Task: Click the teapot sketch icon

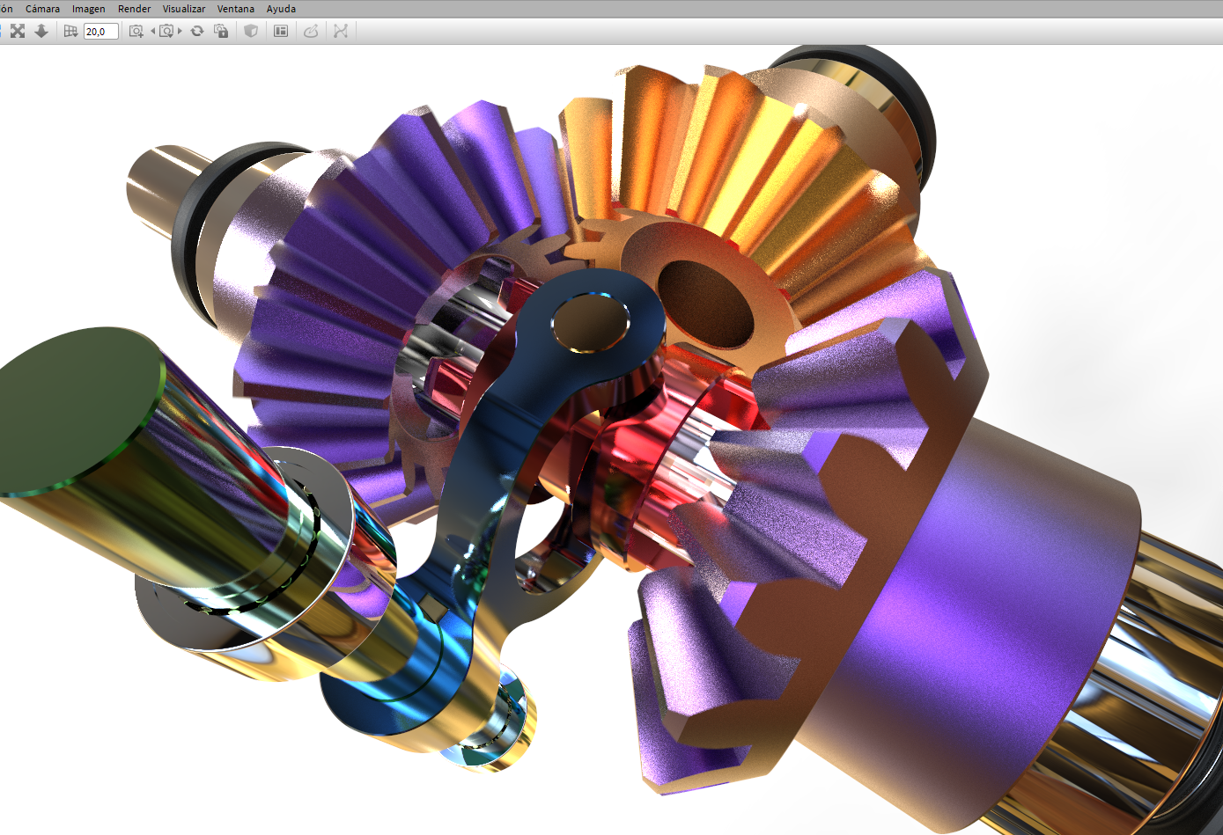Action: pos(311,31)
